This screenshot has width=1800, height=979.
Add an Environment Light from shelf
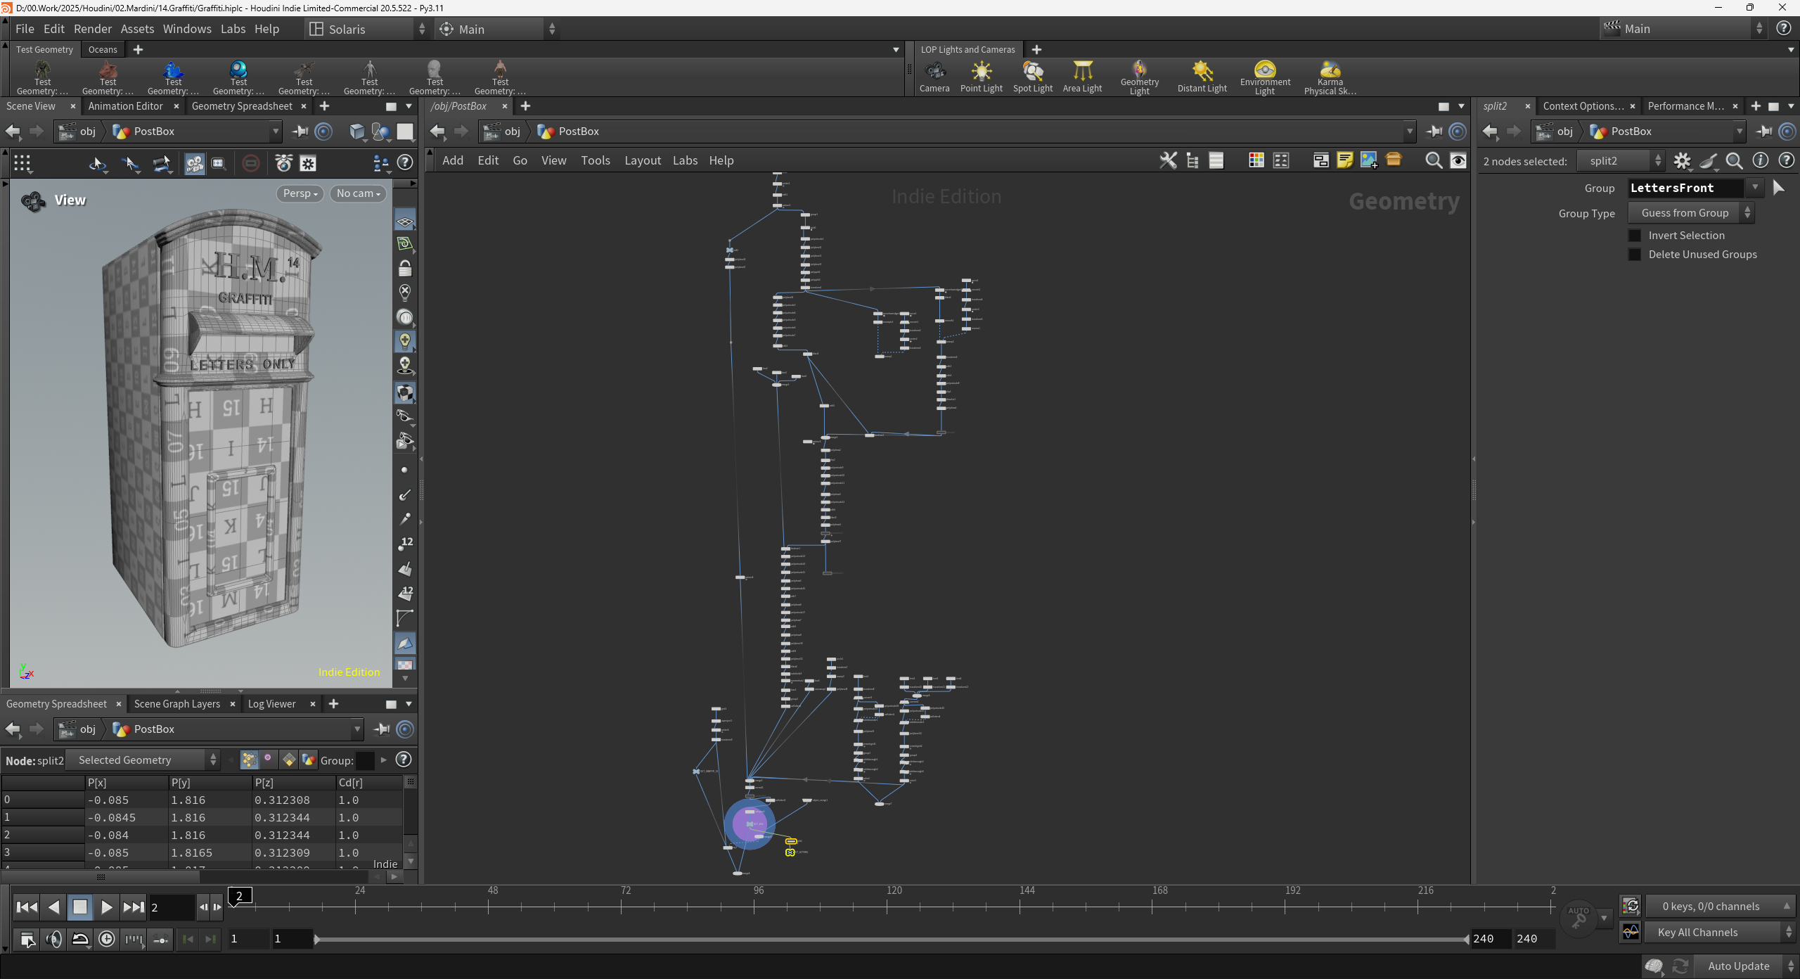tap(1265, 77)
